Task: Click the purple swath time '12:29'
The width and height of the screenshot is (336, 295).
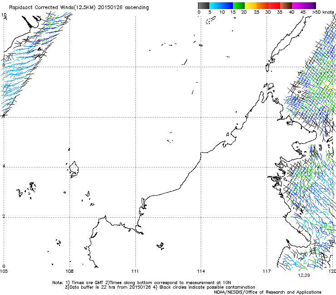Action: [x=304, y=275]
